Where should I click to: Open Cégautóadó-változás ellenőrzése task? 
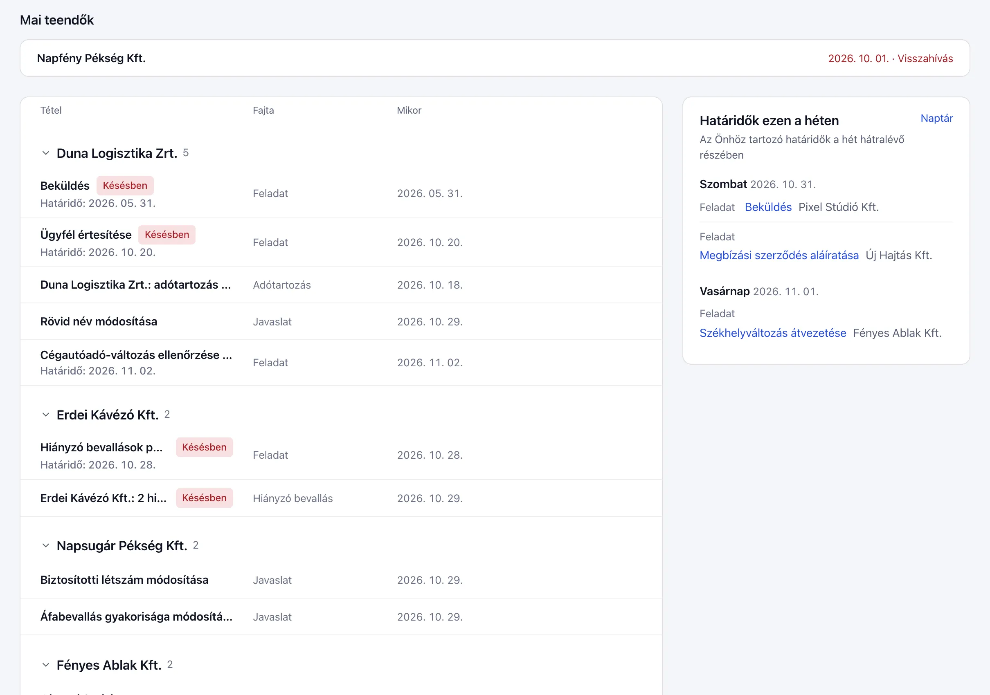(x=136, y=355)
